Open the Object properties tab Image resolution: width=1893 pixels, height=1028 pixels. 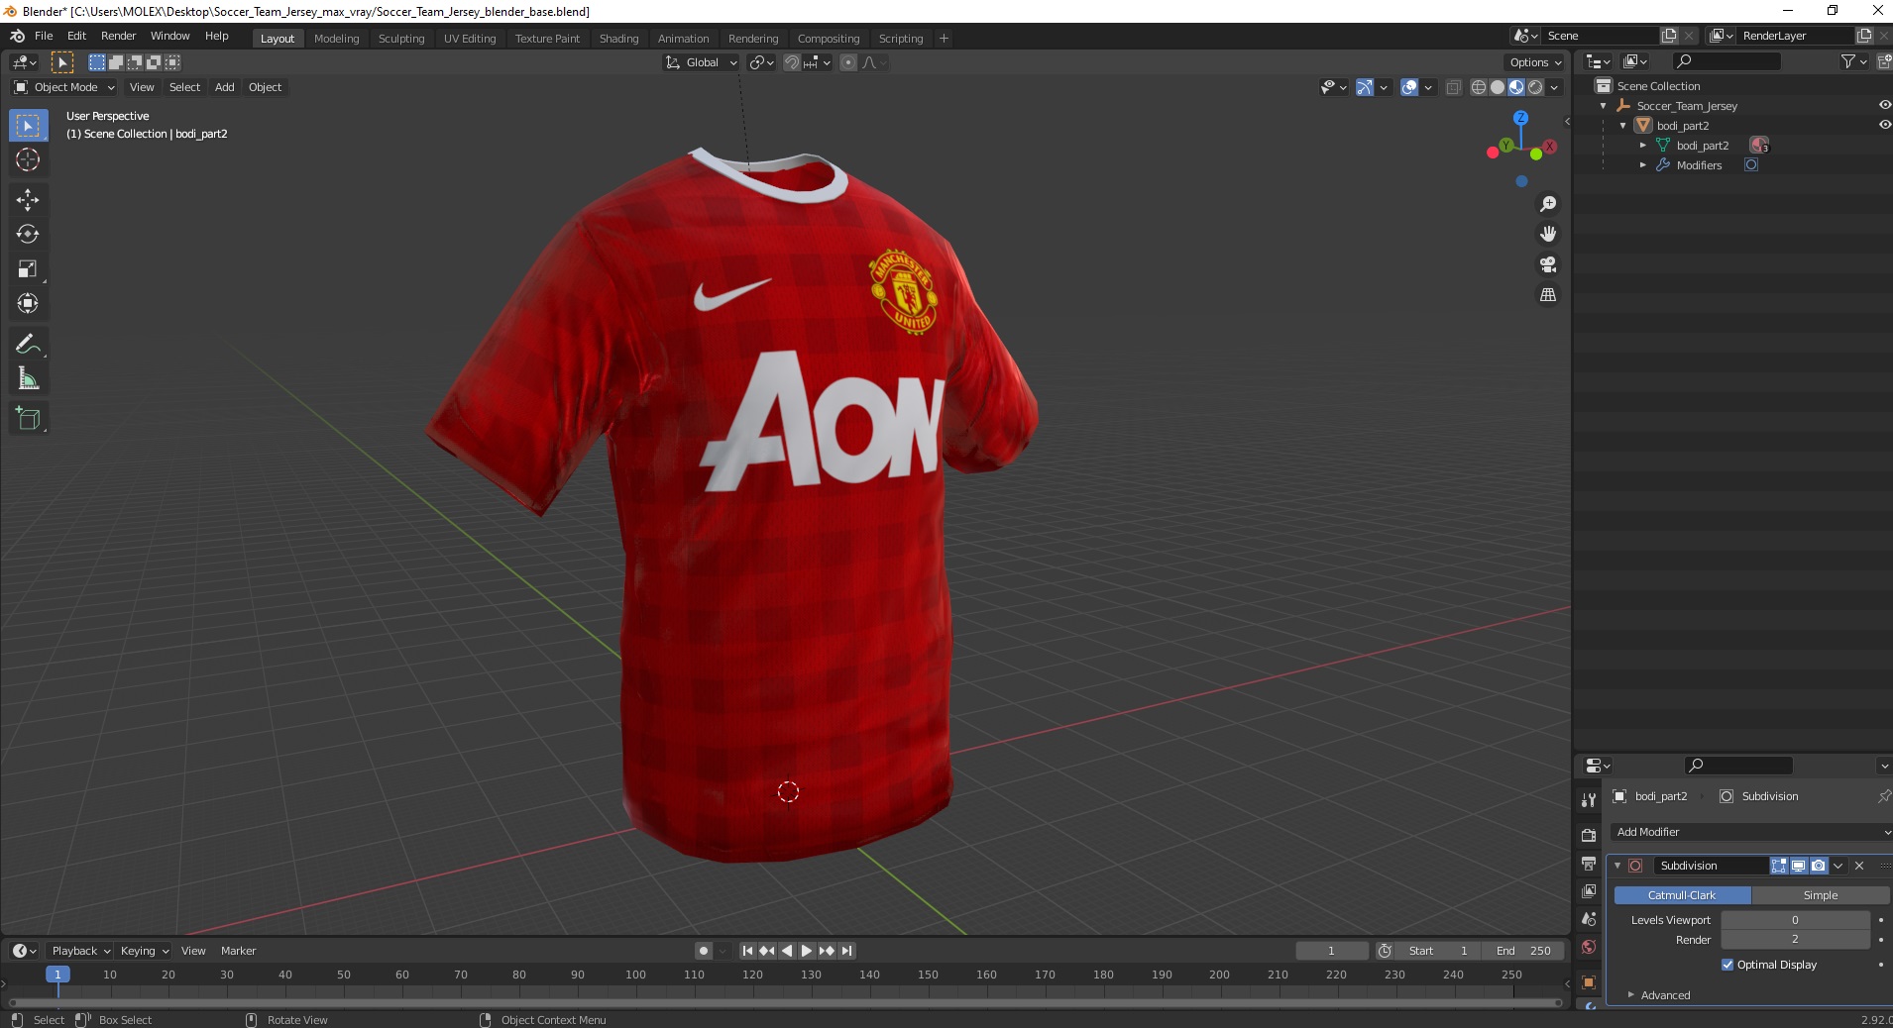coord(1589,982)
